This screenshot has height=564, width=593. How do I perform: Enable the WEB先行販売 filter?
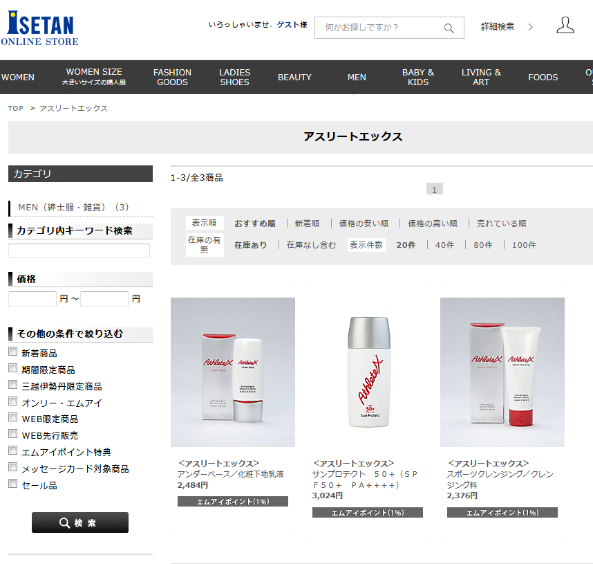(x=13, y=433)
